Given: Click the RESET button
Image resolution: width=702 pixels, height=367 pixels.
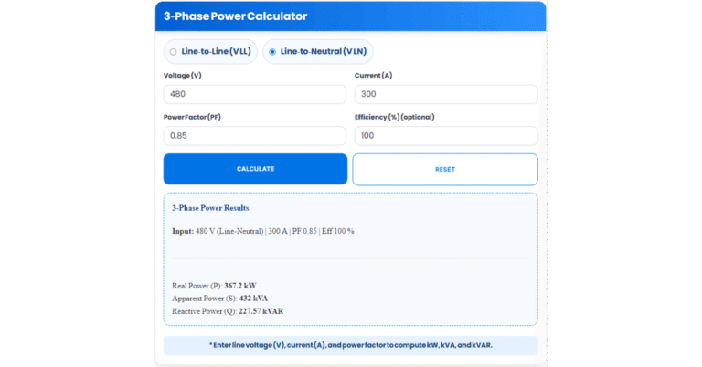Looking at the screenshot, I should coord(445,170).
